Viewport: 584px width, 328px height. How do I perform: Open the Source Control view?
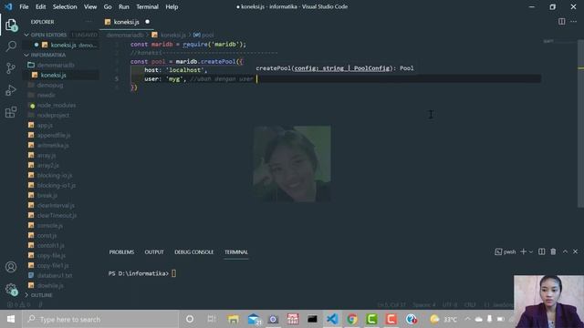click(11, 68)
